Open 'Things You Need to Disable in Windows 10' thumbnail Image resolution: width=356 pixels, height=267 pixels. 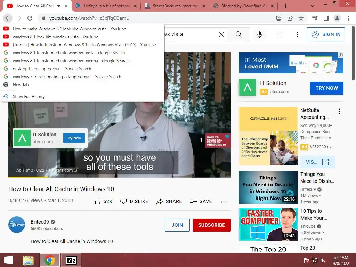click(x=268, y=187)
